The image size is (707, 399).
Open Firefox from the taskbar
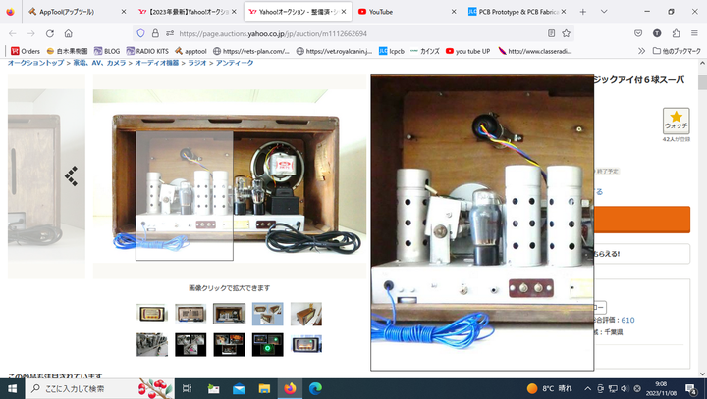(291, 388)
